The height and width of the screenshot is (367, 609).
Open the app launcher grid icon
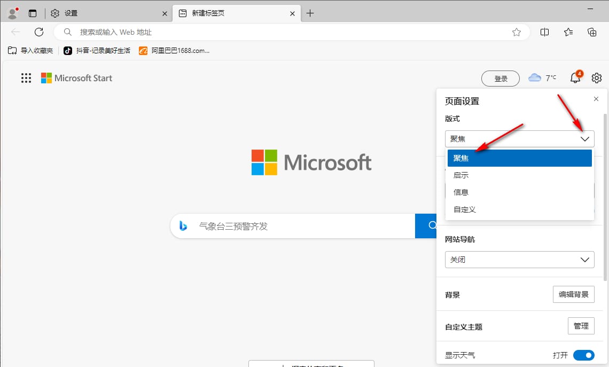click(26, 78)
